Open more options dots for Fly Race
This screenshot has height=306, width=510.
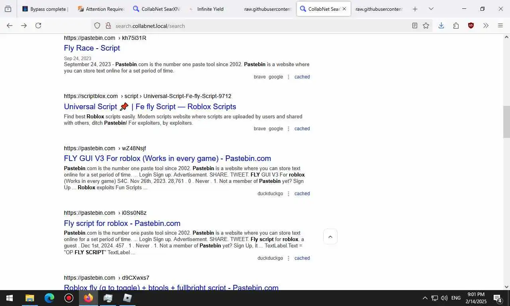coord(288,77)
